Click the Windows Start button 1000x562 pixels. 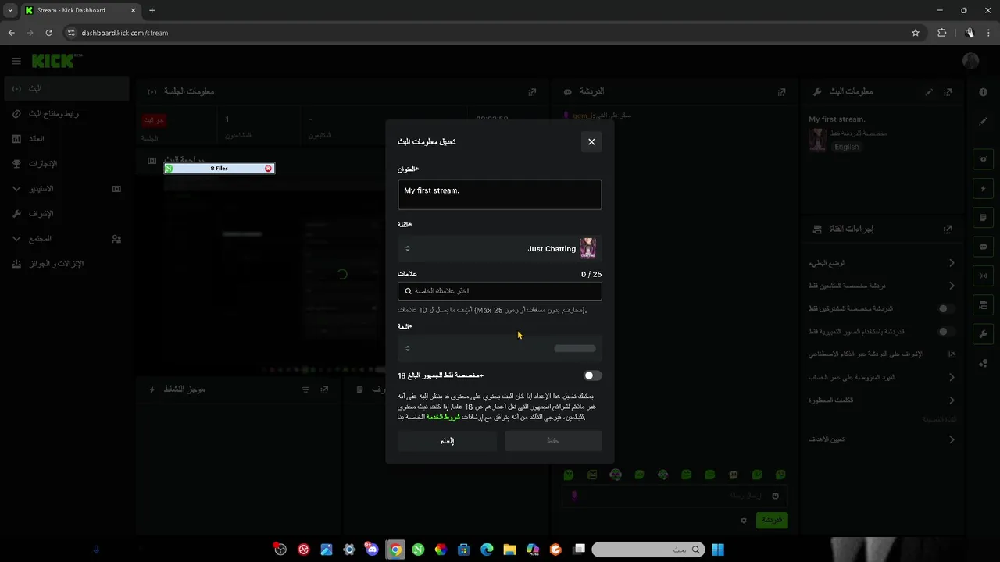pyautogui.click(x=718, y=550)
